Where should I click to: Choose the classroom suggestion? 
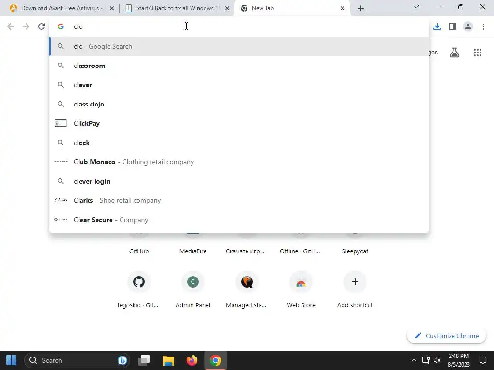click(239, 66)
